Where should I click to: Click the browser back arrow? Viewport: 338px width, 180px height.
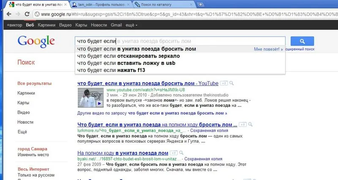(9, 14)
